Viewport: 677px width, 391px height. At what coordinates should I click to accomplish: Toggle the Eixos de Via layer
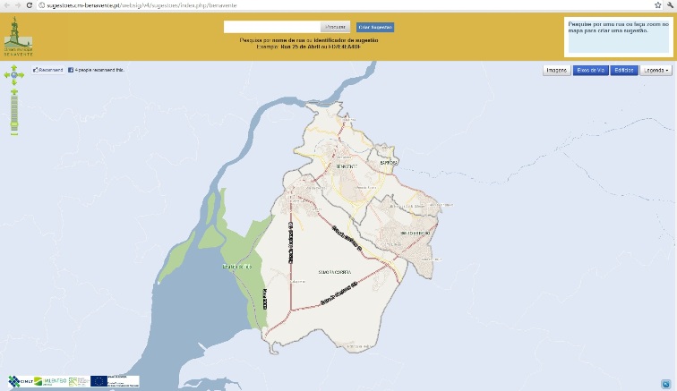pos(590,70)
